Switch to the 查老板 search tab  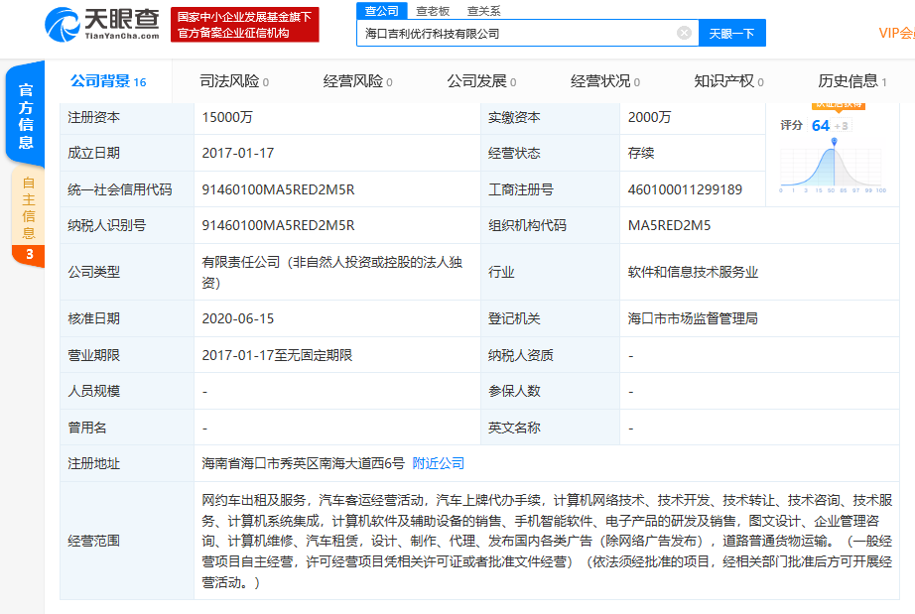tap(433, 11)
